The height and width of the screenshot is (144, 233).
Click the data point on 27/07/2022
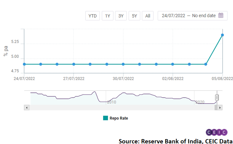(74, 64)
